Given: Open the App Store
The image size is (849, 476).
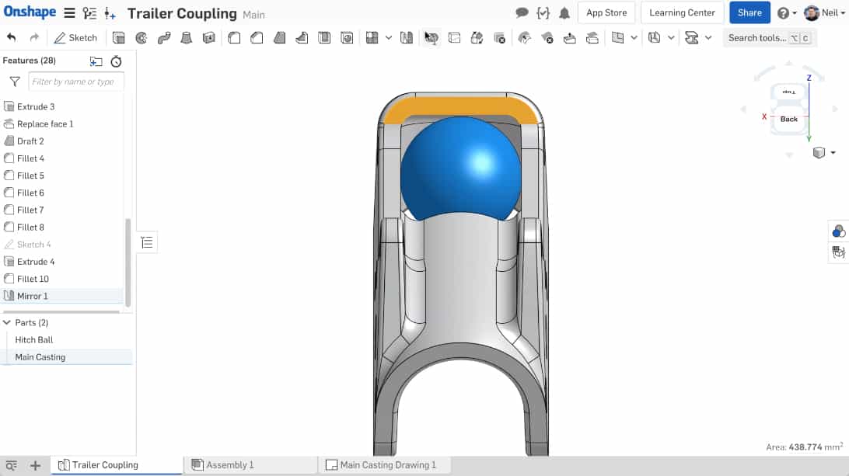Looking at the screenshot, I should coord(606,12).
